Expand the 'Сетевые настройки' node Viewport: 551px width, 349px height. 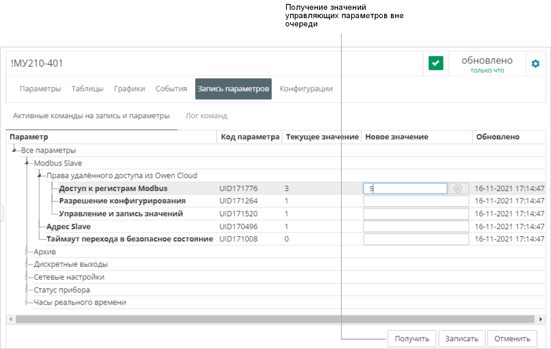click(x=27, y=277)
